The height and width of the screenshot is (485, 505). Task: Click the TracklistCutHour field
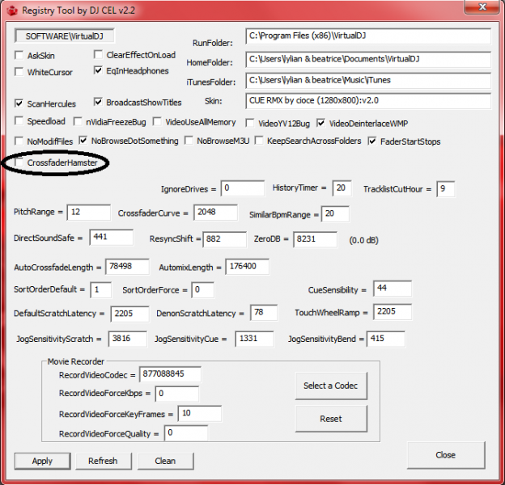[x=446, y=189]
